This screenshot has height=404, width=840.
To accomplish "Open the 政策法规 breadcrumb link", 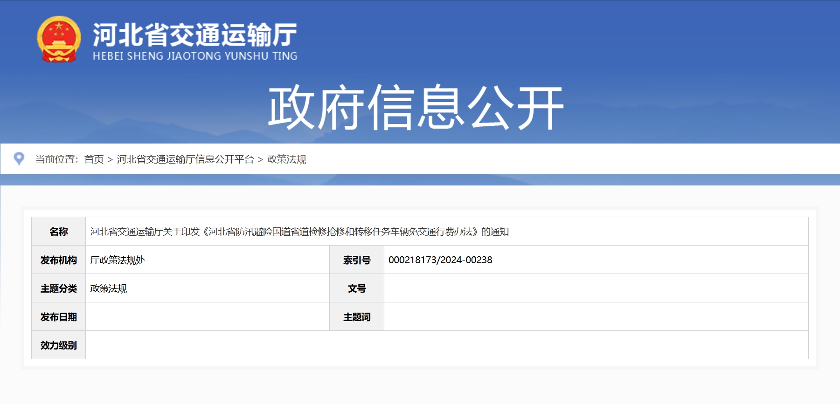I will pos(286,159).
